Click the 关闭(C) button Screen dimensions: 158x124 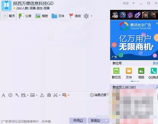pos(78,121)
